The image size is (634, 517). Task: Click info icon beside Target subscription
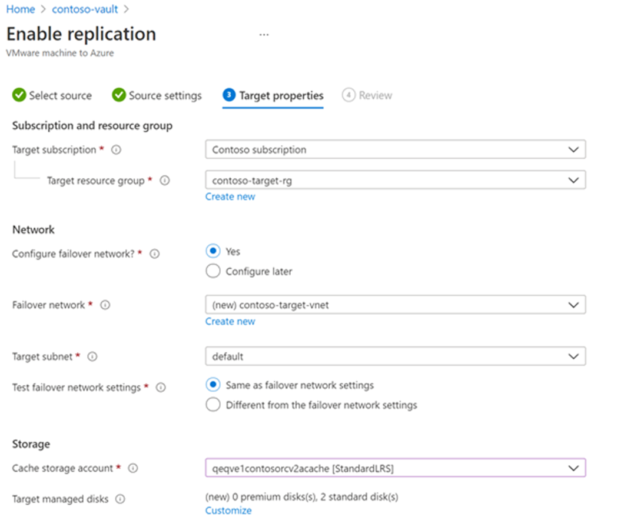[116, 150]
